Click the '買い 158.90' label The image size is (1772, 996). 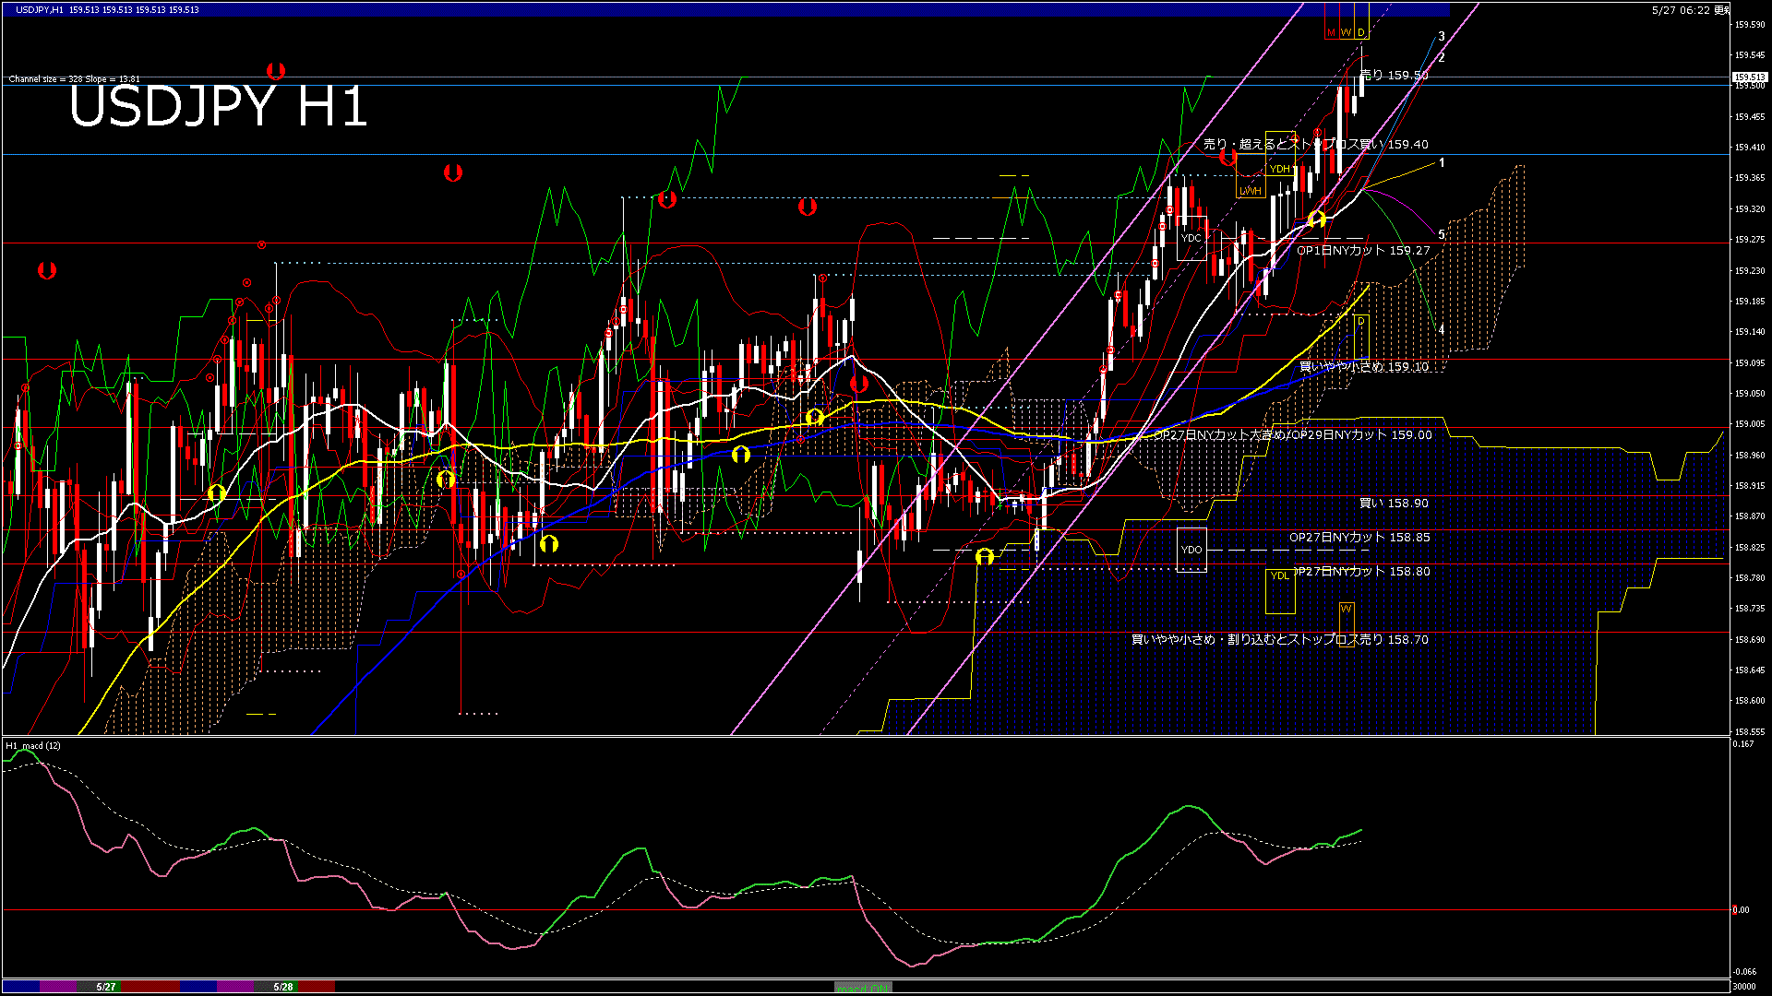(1395, 504)
